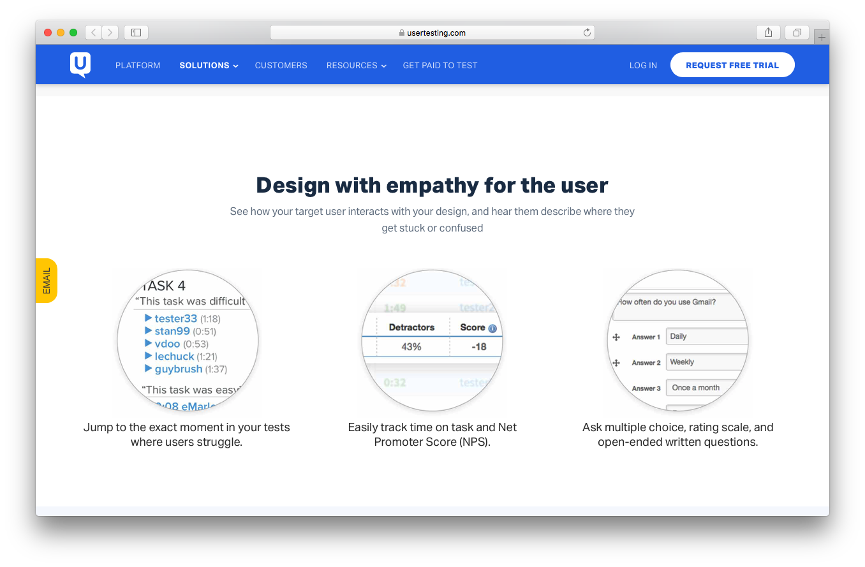Click the Gmail question form thumbnail
Screen dimensions: 865x567
[x=677, y=341]
